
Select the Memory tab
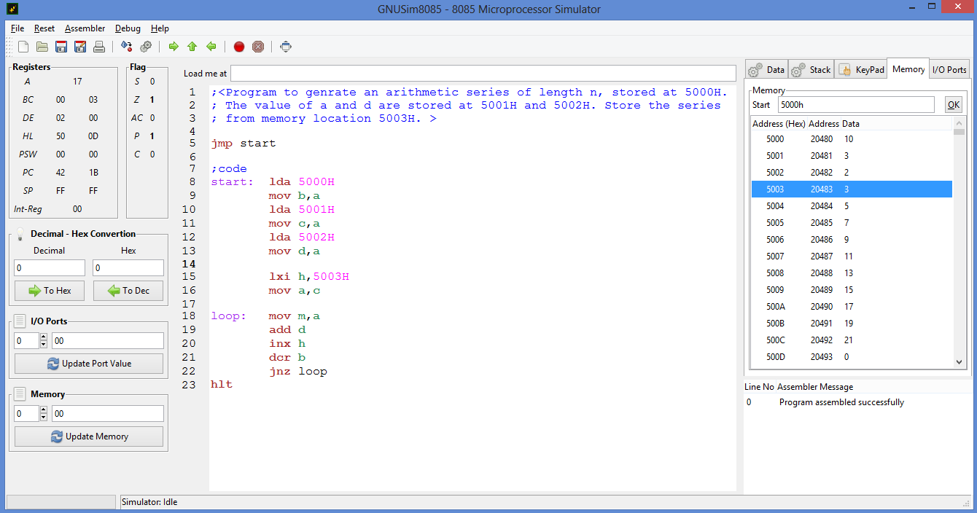pyautogui.click(x=908, y=69)
